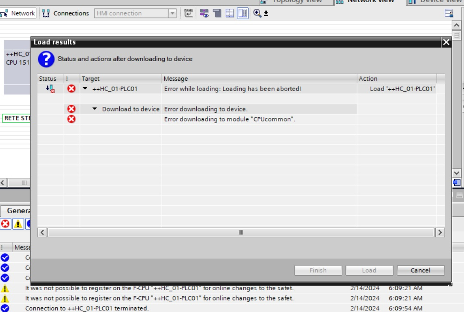The width and height of the screenshot is (464, 312).
Task: Click the Finish button
Action: tap(318, 270)
